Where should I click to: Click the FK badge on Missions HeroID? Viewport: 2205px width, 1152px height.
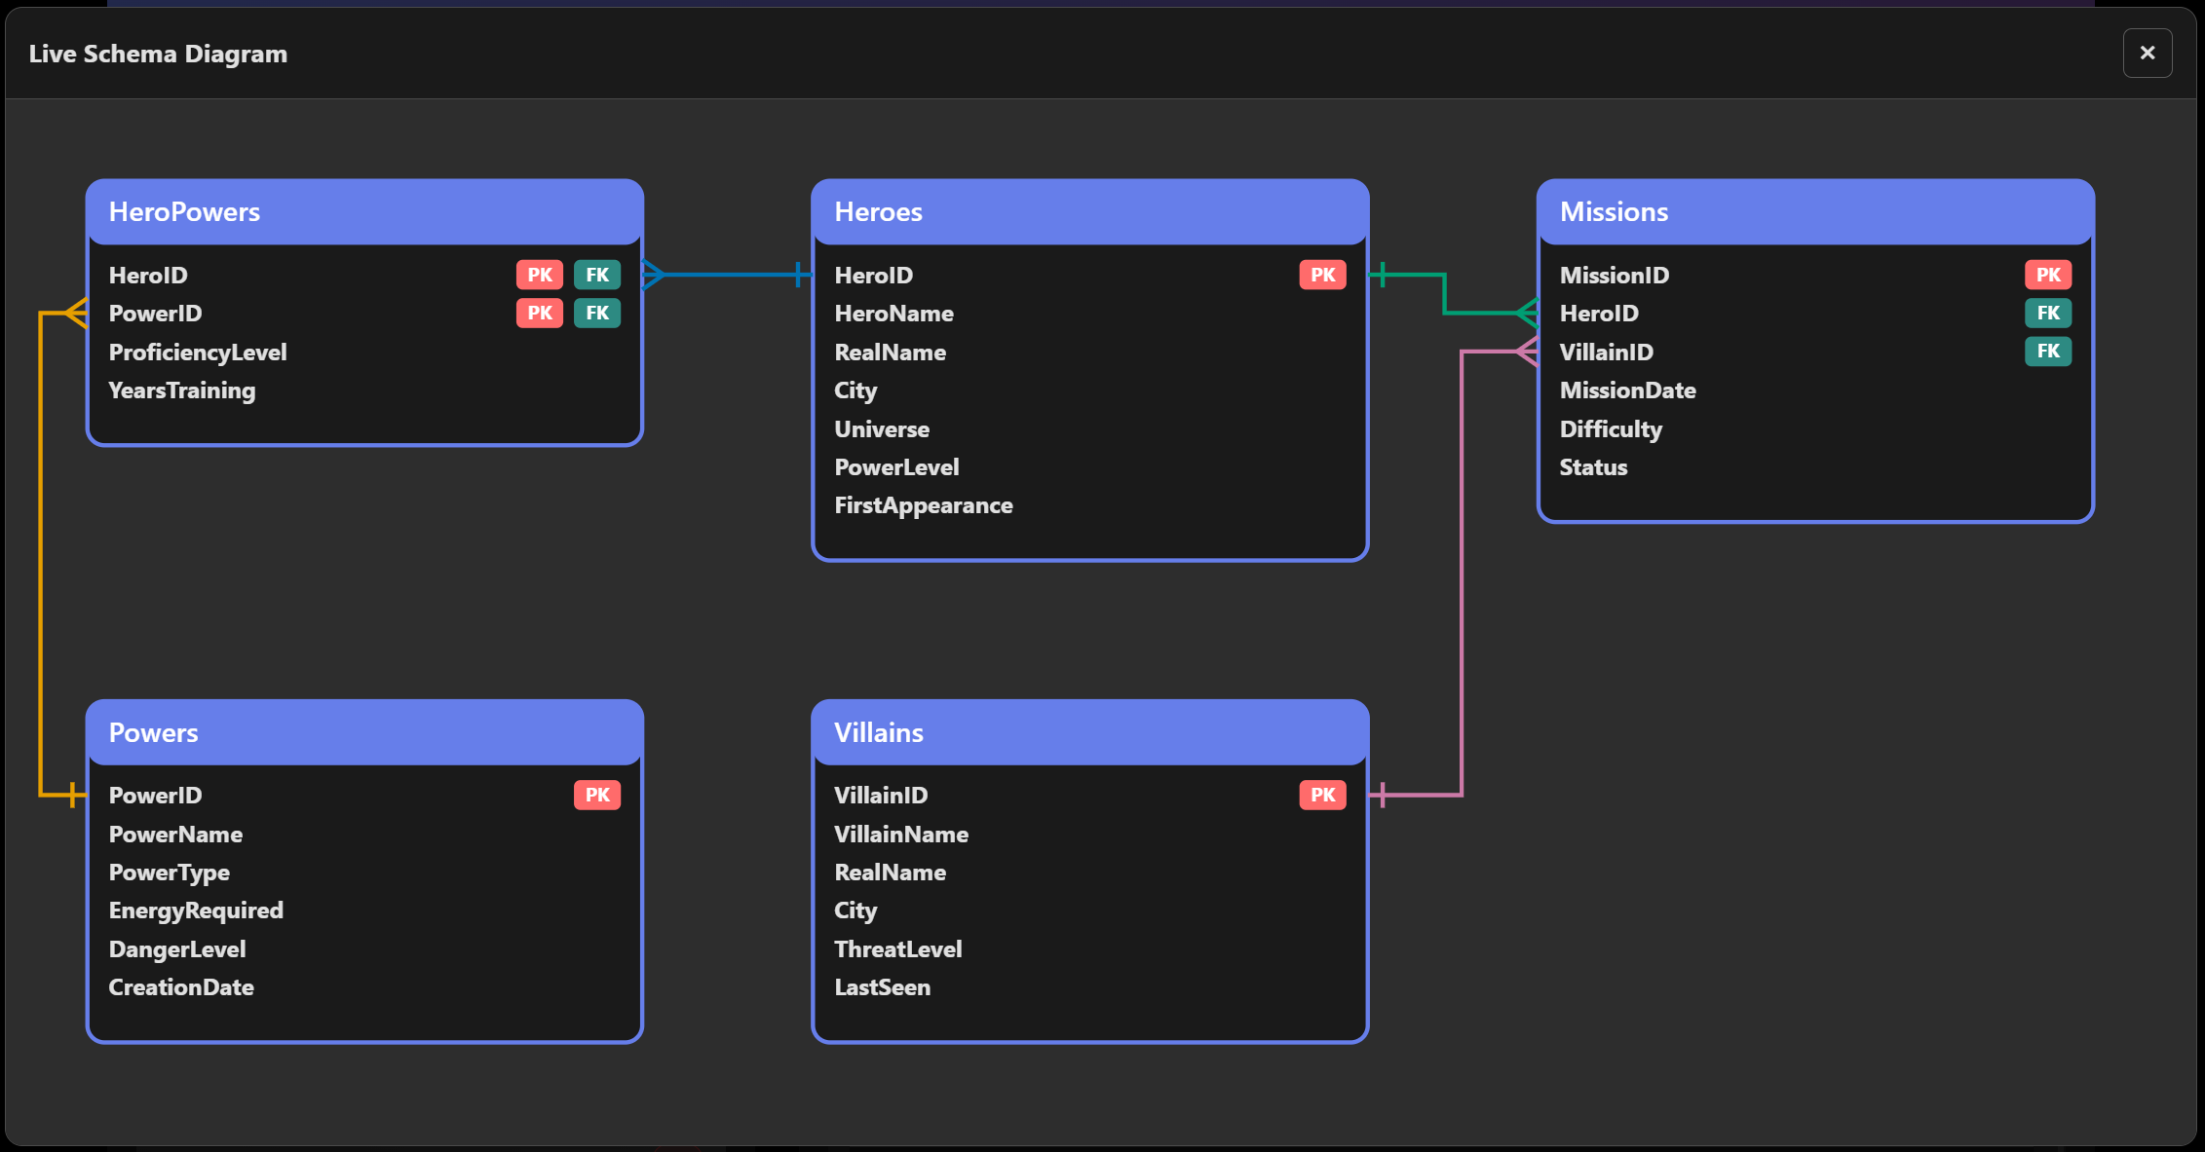point(2048,313)
